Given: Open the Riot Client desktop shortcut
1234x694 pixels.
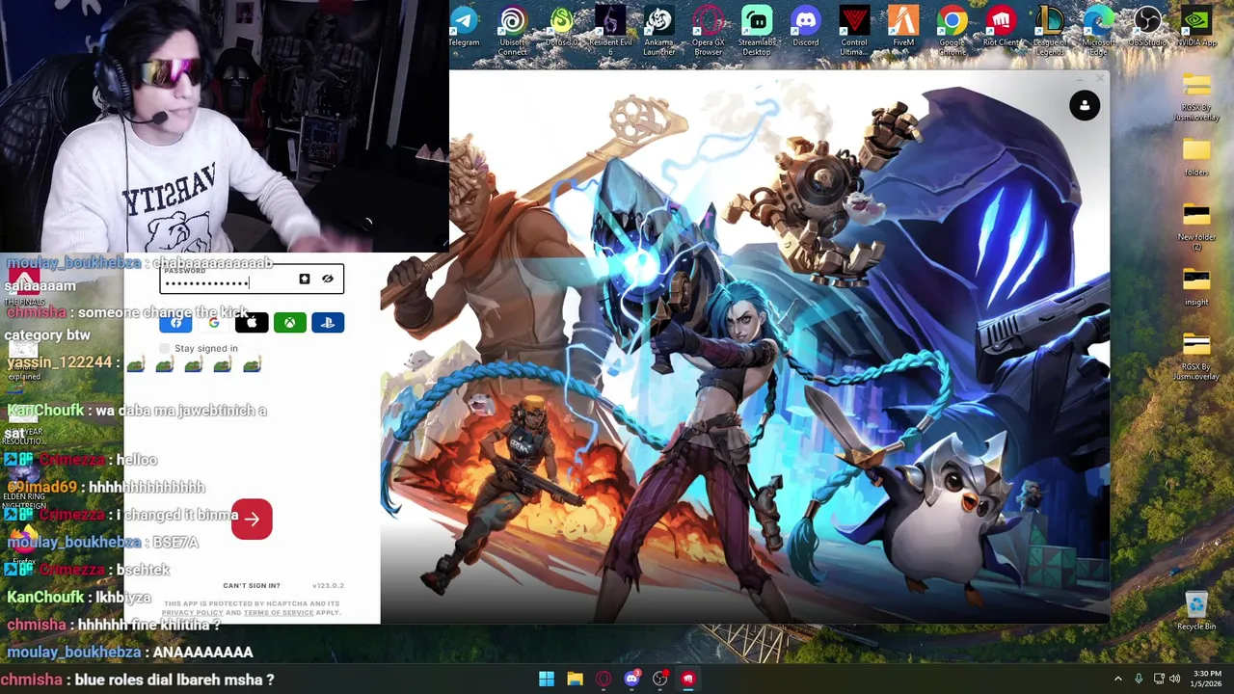Looking at the screenshot, I should tap(1001, 27).
